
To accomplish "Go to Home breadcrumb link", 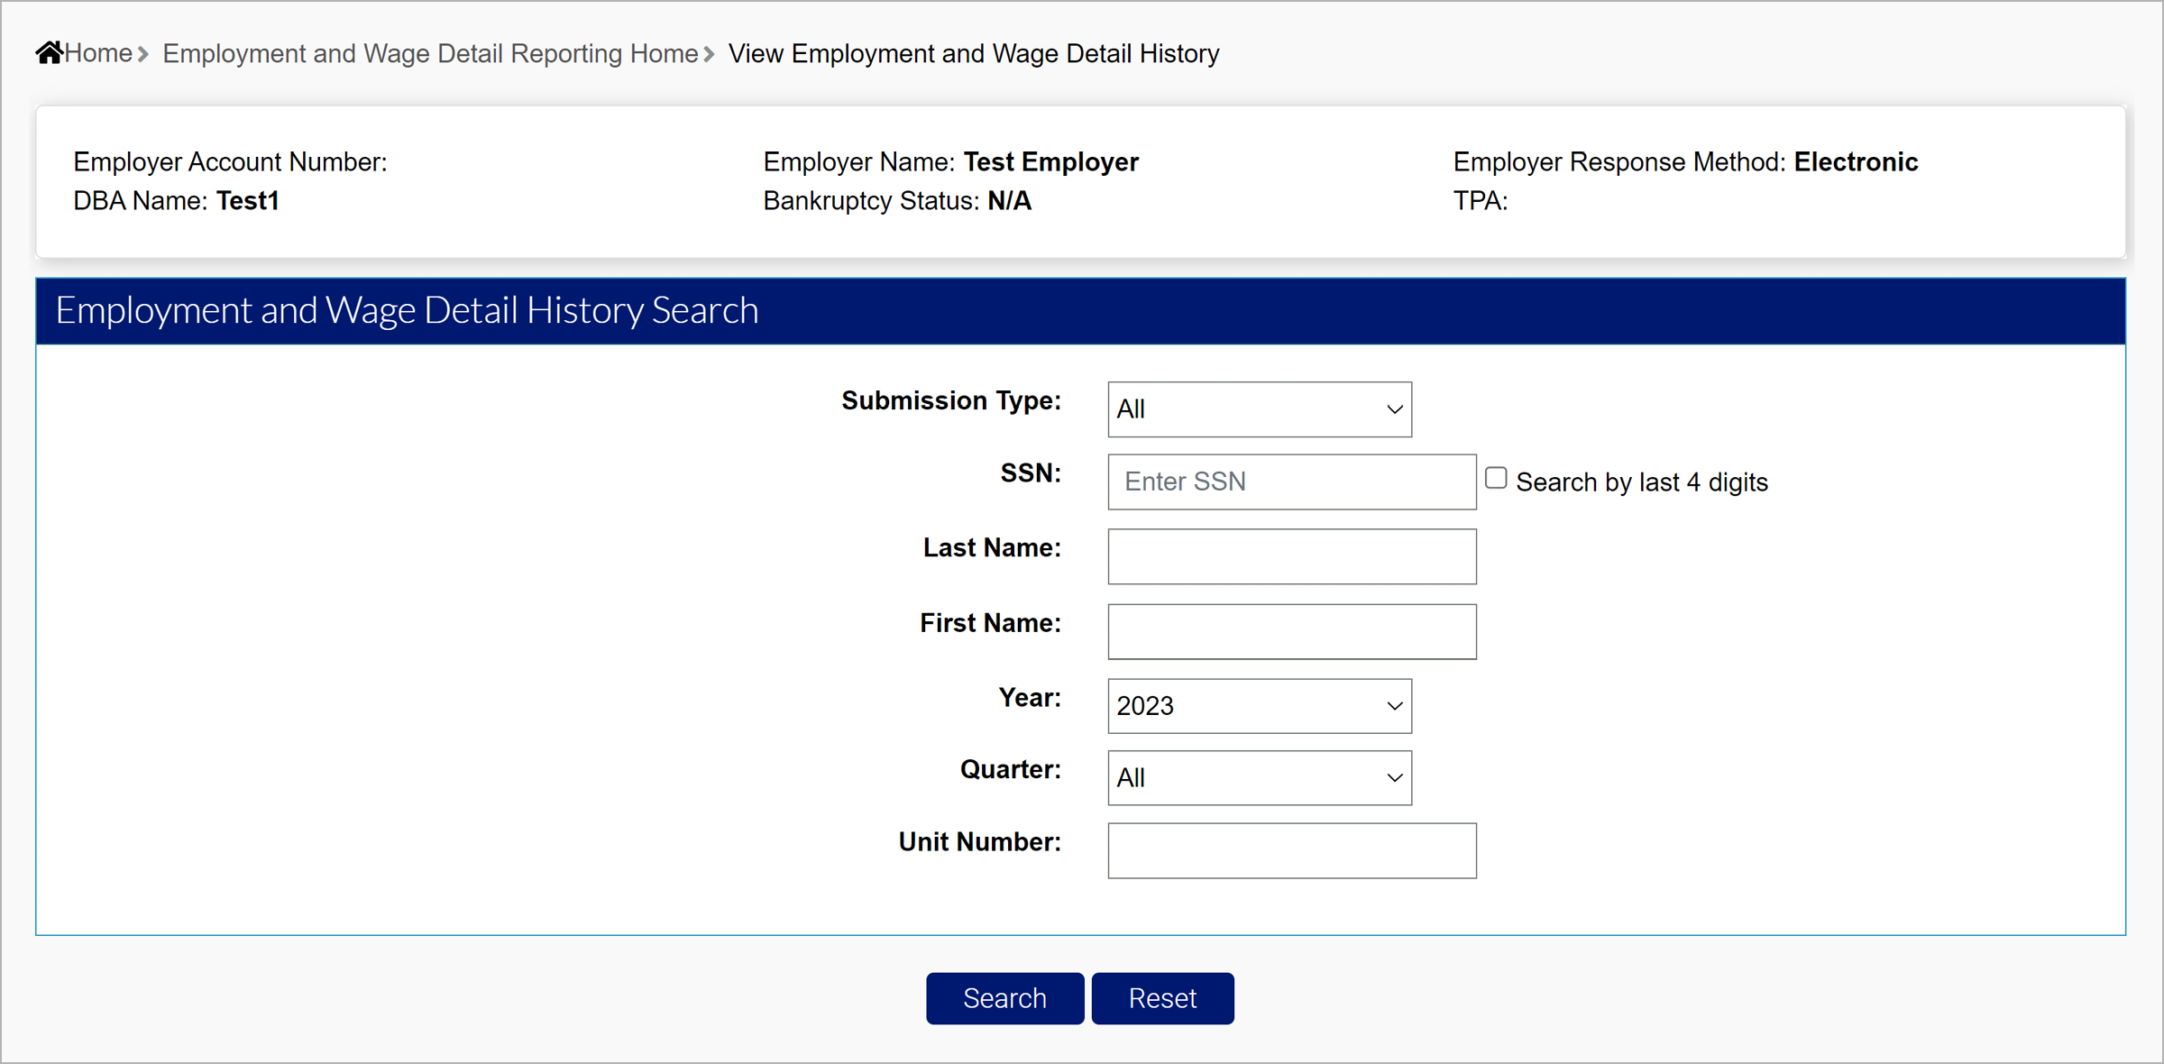I will [x=98, y=53].
